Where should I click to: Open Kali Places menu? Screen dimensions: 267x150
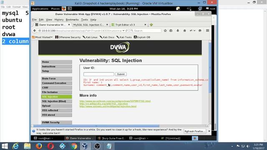click(55, 9)
